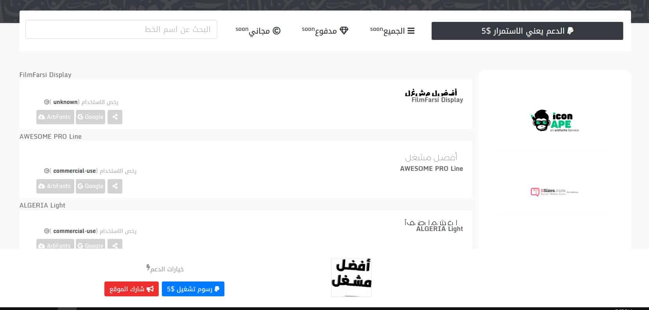Open the AWESOME PRO Line font name link
Image resolution: width=649 pixels, height=310 pixels.
pyautogui.click(x=431, y=168)
